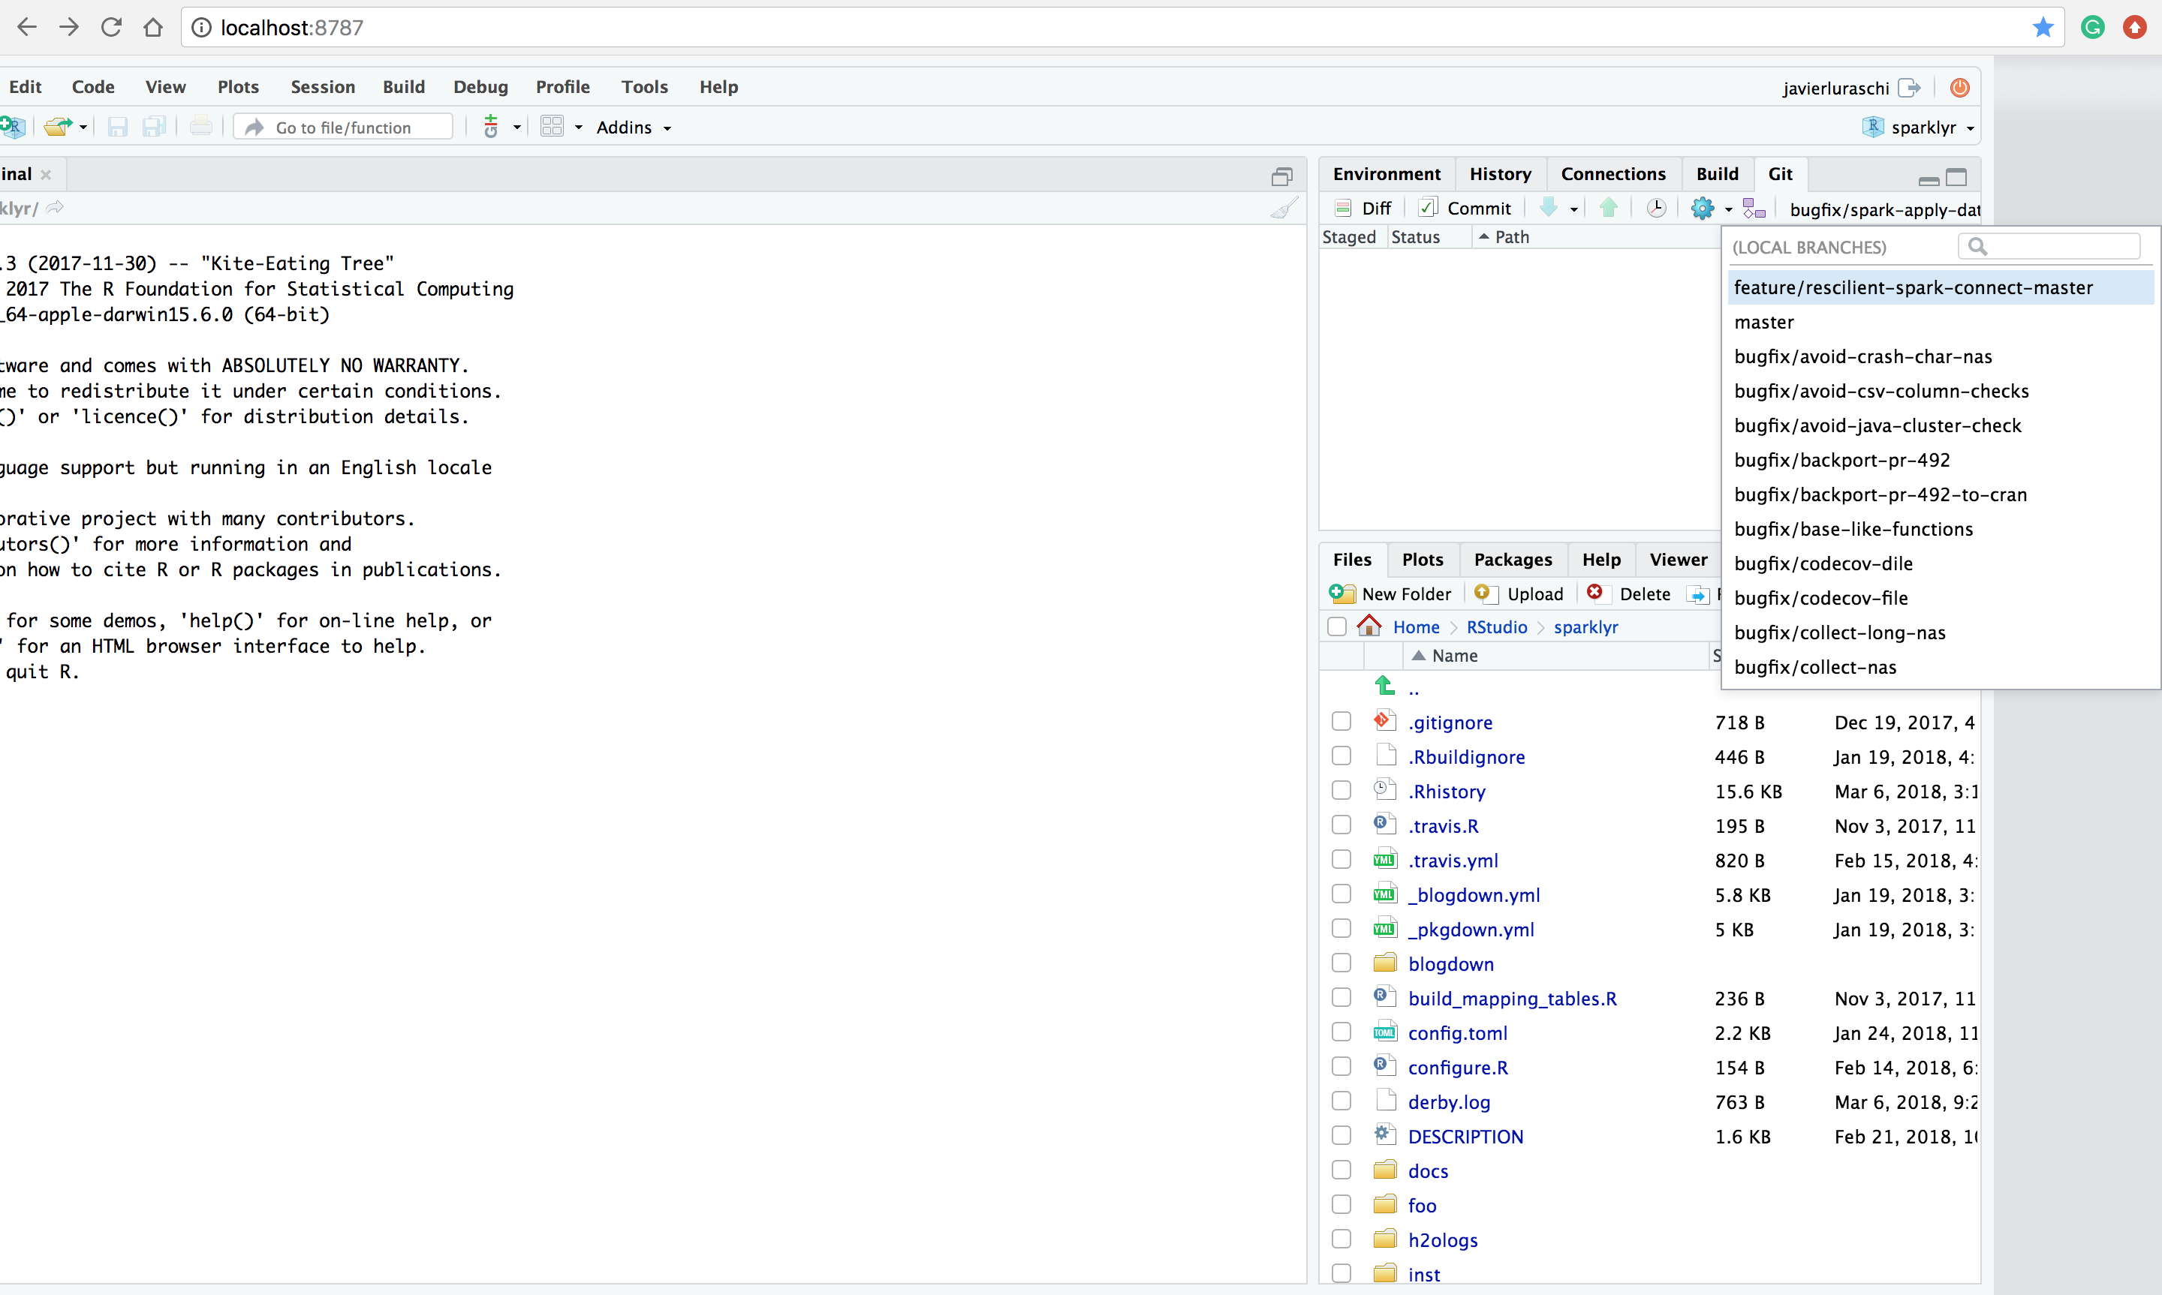Sort files by the Name column header
The height and width of the screenshot is (1295, 2162).
click(1454, 655)
